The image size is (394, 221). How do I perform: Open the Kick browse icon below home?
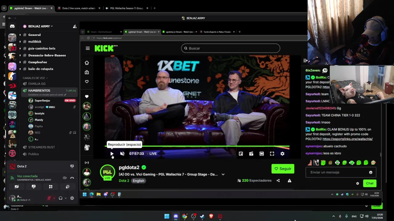87,72
